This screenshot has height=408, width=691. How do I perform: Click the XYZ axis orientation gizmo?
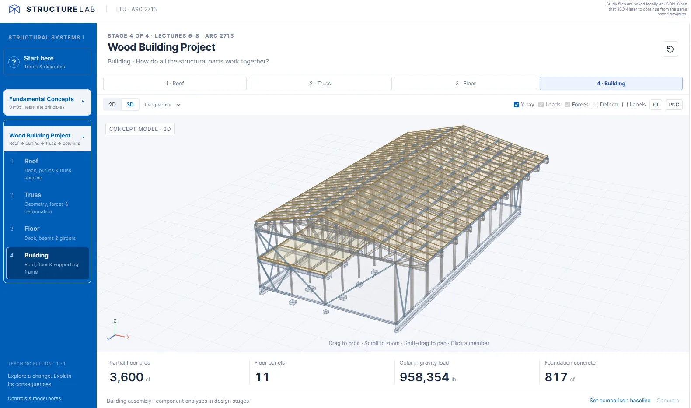pos(117,331)
